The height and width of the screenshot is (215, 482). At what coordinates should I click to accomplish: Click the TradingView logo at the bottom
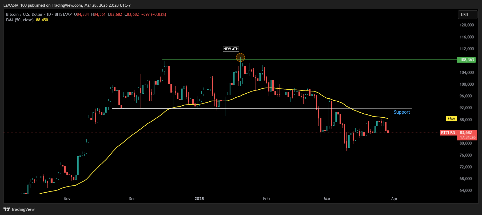point(19,209)
